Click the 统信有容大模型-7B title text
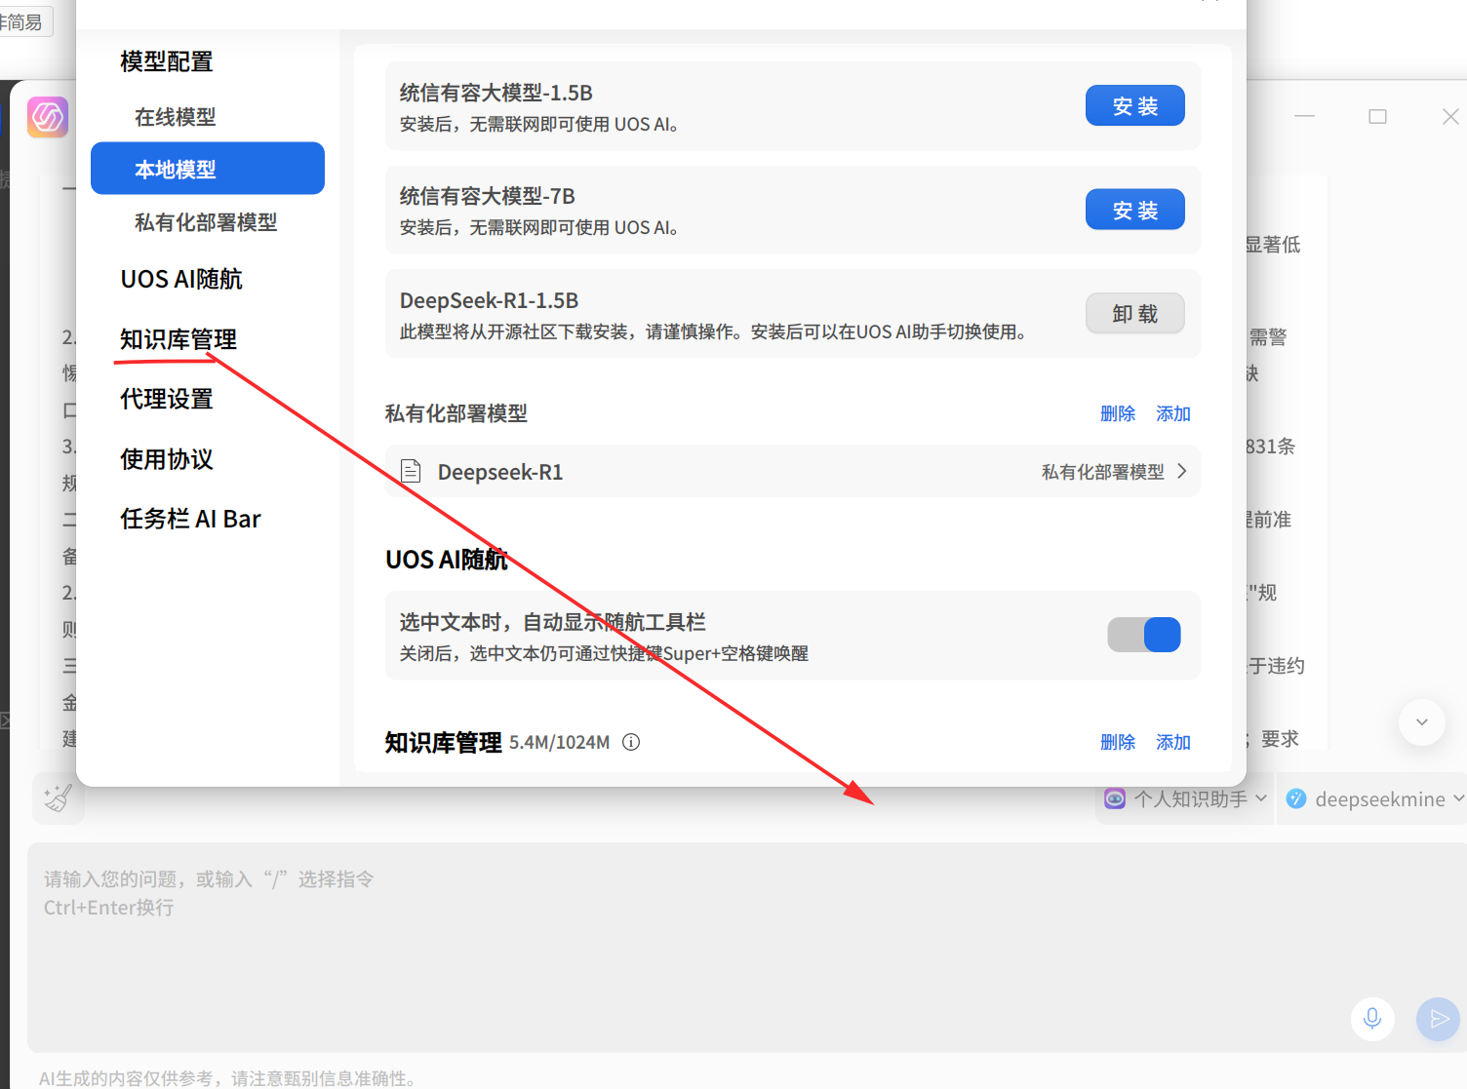The image size is (1467, 1089). coord(487,196)
